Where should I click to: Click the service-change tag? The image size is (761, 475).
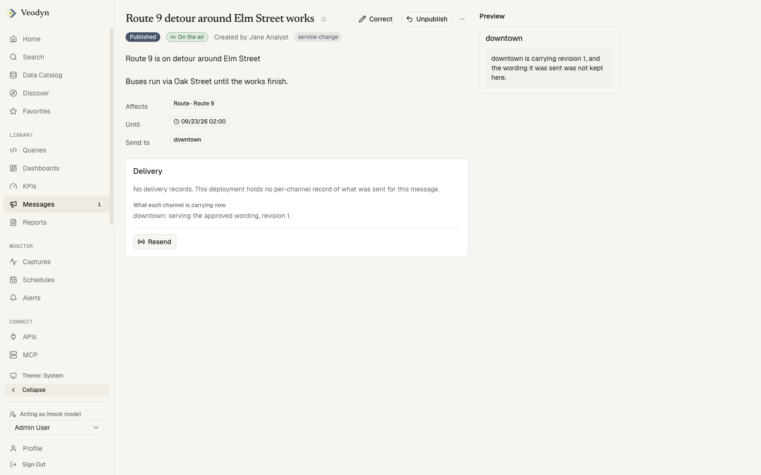pos(318,37)
